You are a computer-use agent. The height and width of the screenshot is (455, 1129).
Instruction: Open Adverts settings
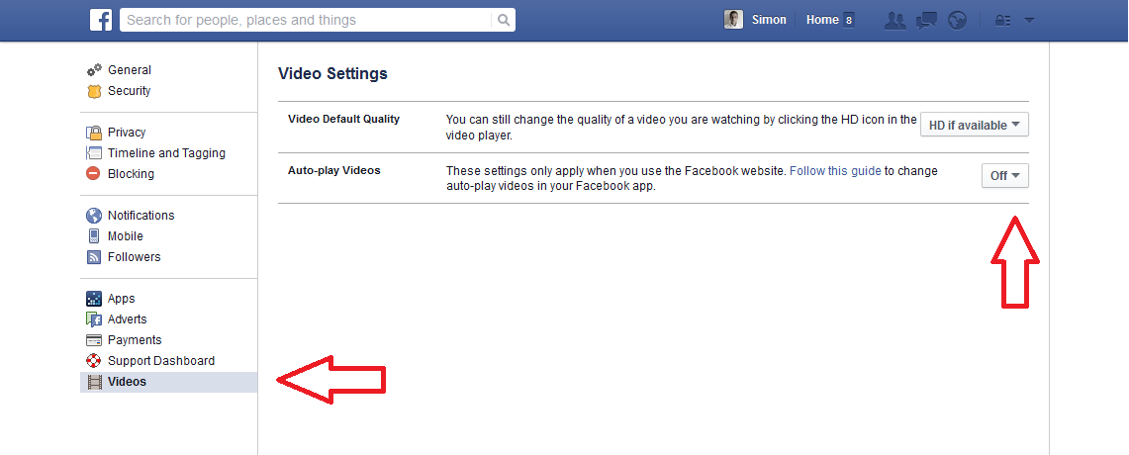point(128,318)
